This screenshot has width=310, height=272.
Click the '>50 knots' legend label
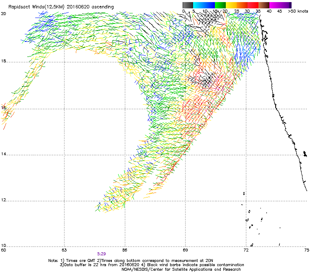point(298,11)
